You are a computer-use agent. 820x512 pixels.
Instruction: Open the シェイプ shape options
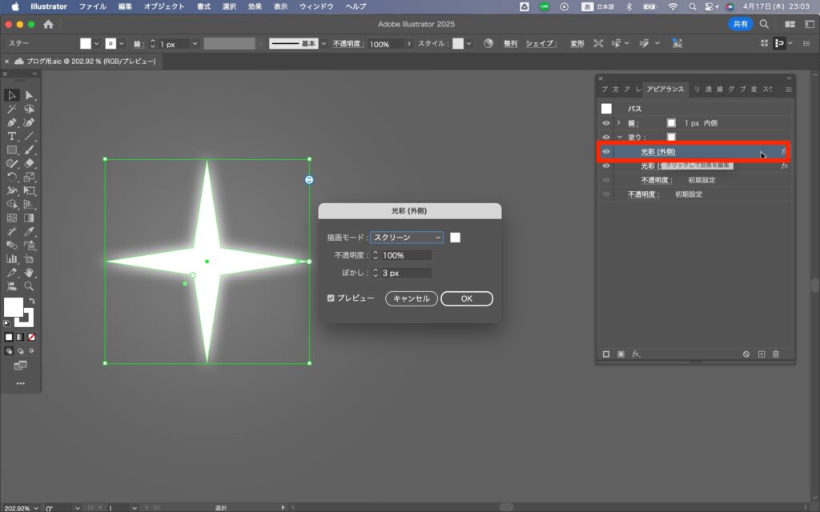[541, 44]
